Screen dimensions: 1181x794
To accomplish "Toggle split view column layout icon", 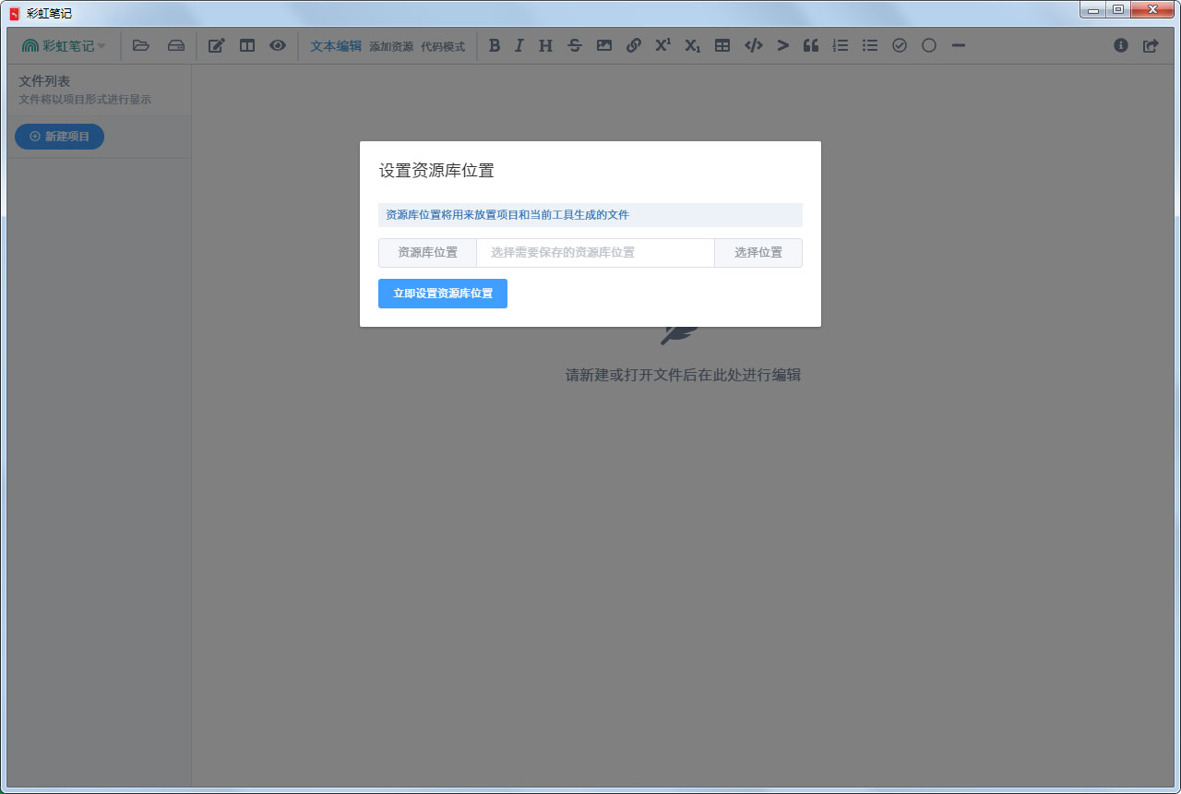I will pyautogui.click(x=247, y=45).
